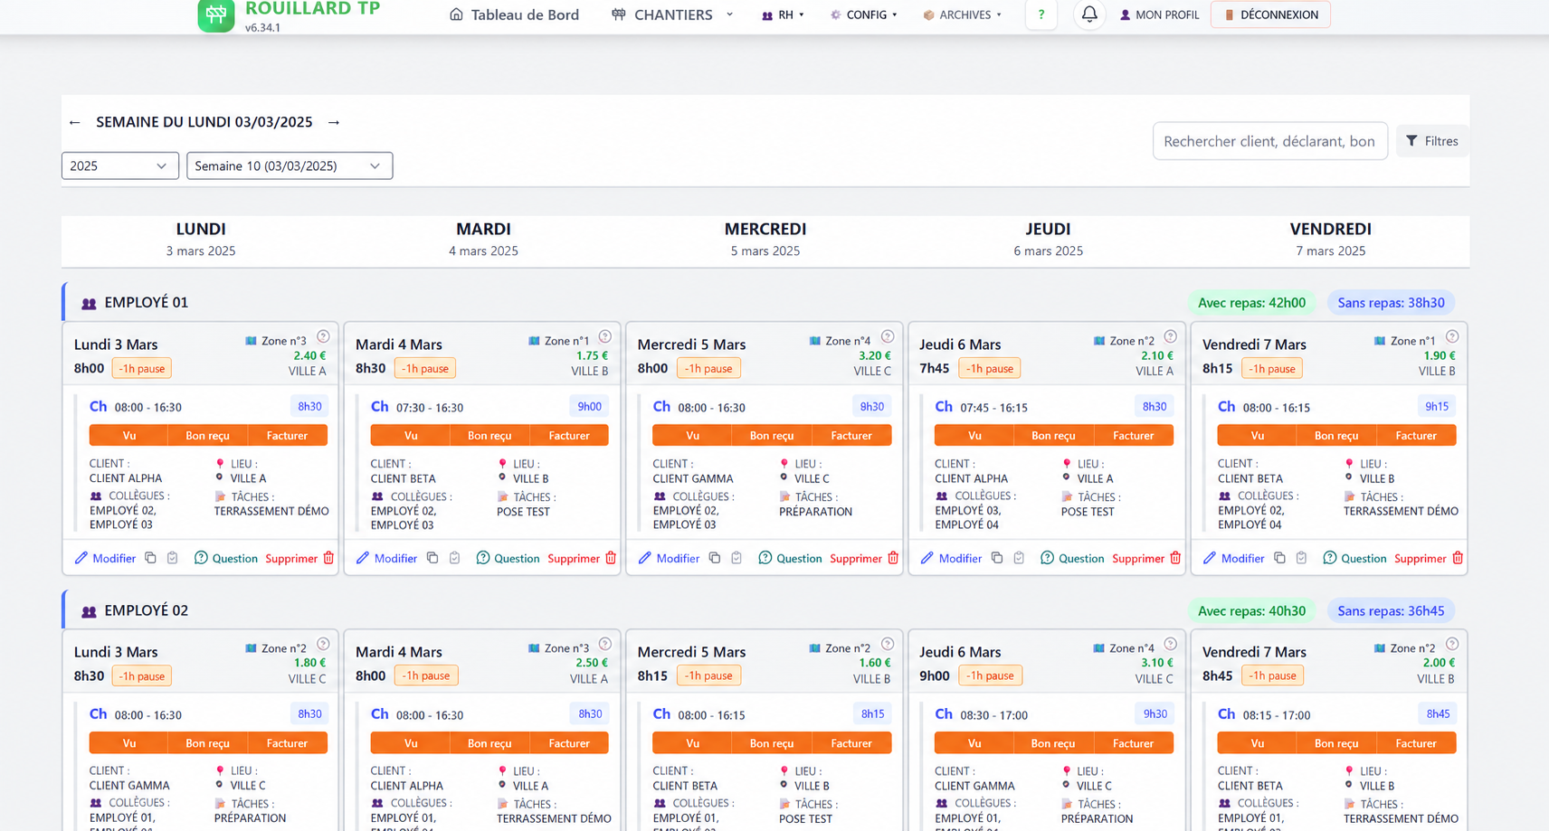Click the -1h pause badge on Employé 01's Lundi card

[x=142, y=368]
